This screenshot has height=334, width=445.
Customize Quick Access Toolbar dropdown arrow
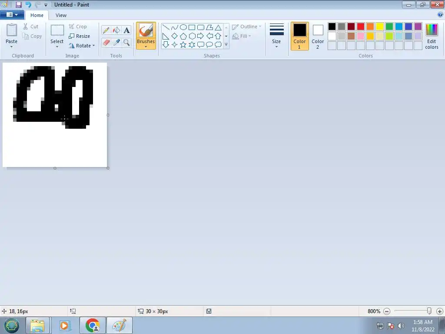pyautogui.click(x=46, y=5)
